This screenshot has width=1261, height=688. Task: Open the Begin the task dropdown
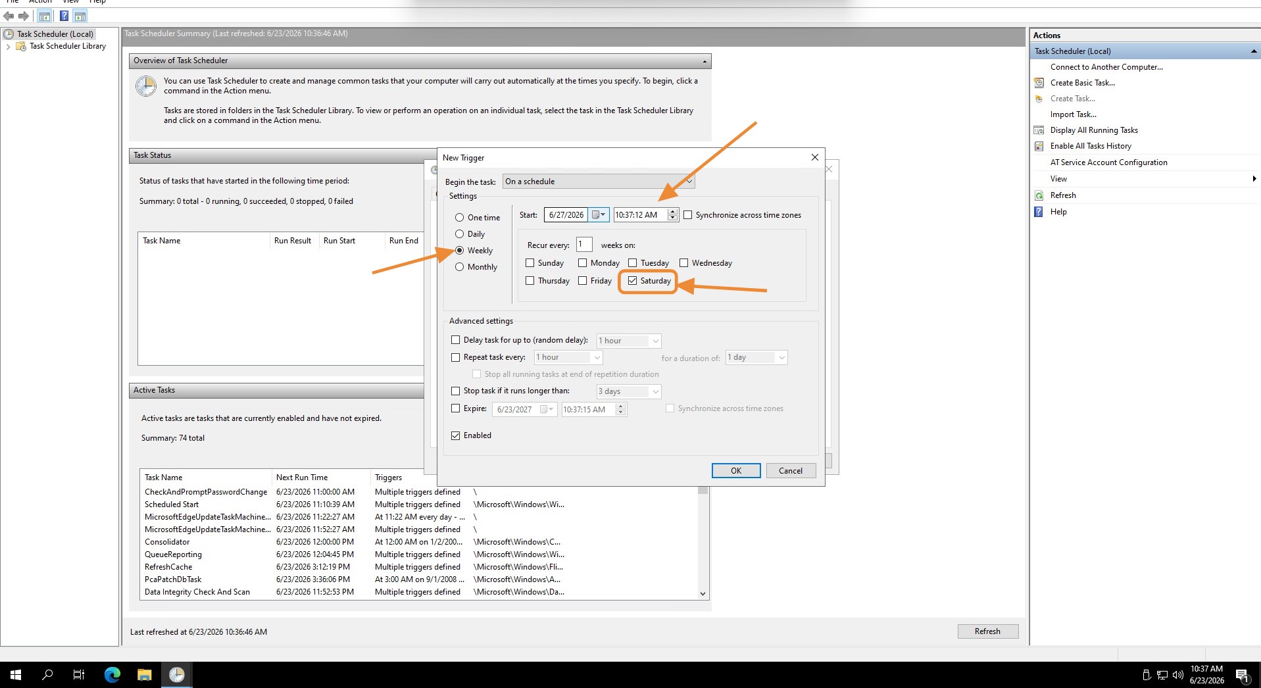pyautogui.click(x=599, y=182)
